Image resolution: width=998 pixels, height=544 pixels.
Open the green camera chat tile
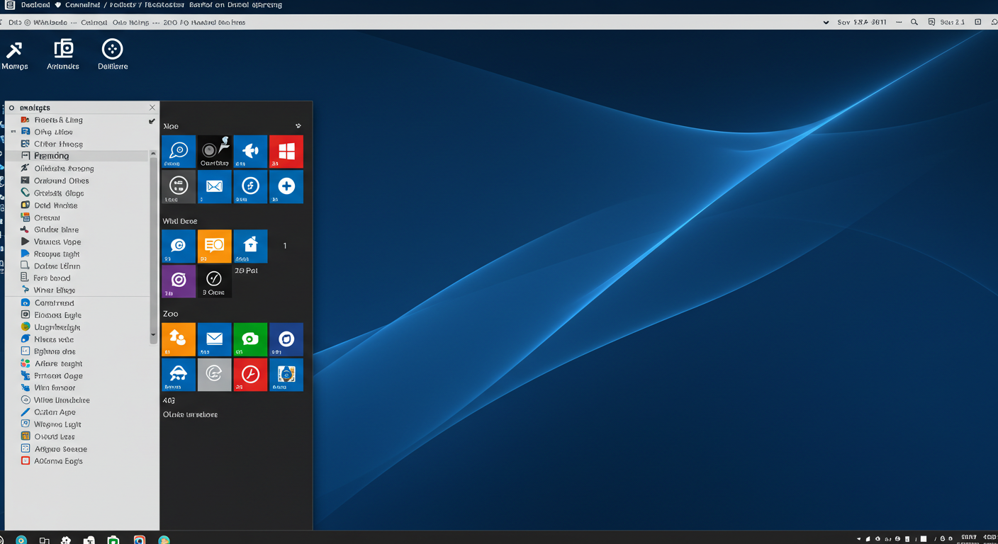pos(250,339)
